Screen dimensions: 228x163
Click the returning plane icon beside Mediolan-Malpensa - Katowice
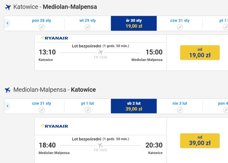tap(8, 90)
